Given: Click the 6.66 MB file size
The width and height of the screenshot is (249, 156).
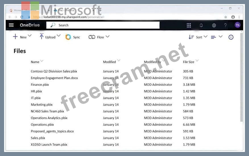Looking at the screenshot, I should click(189, 124).
